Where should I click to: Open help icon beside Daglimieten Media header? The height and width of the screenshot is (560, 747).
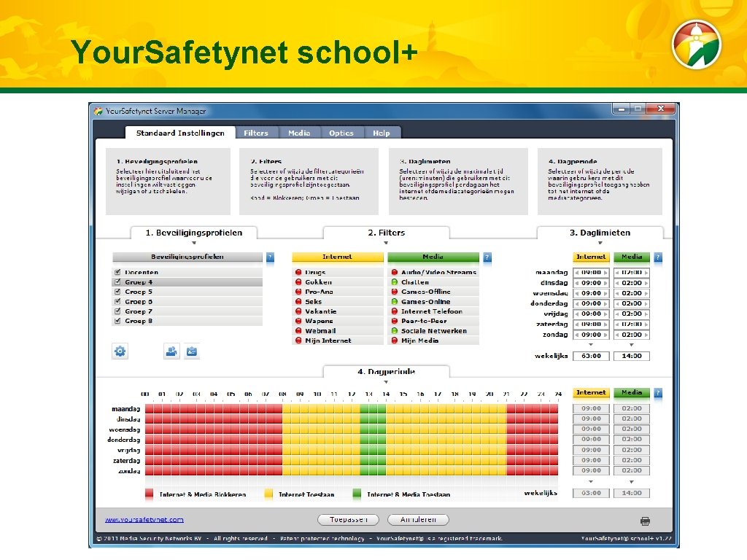tap(658, 257)
